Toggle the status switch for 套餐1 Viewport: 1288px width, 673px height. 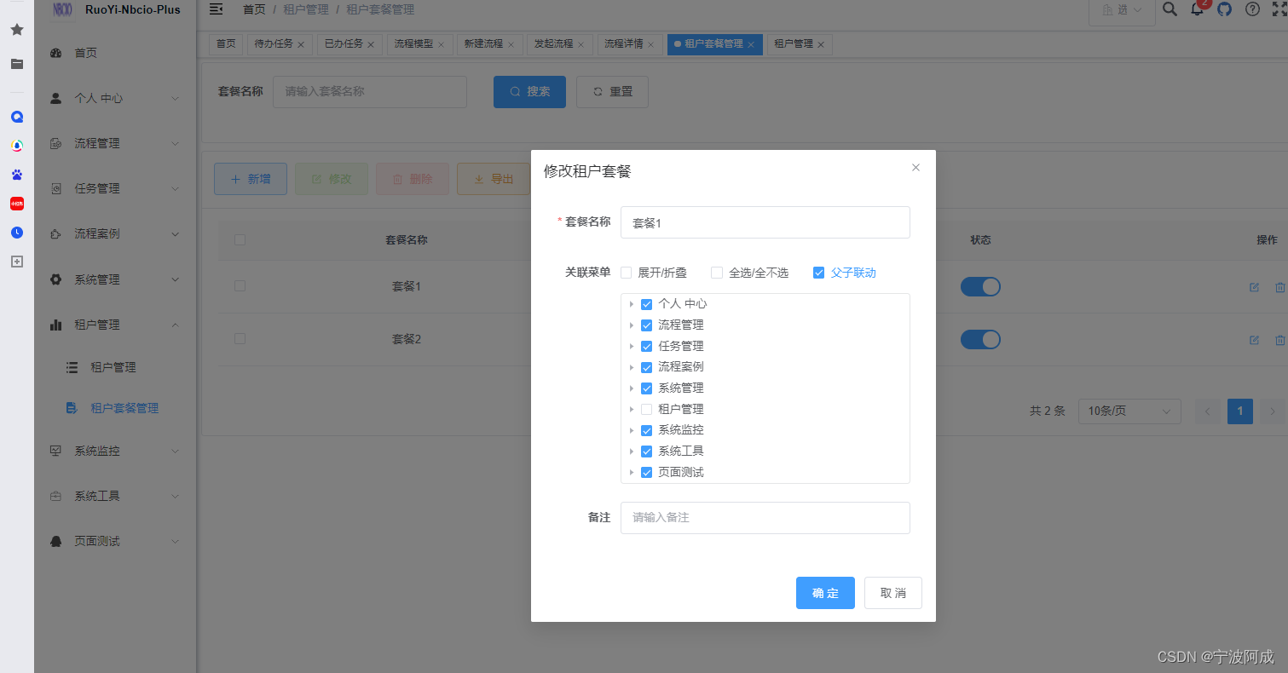click(x=980, y=286)
